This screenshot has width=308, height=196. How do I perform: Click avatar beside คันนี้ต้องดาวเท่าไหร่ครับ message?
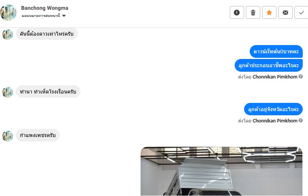[x=8, y=34]
